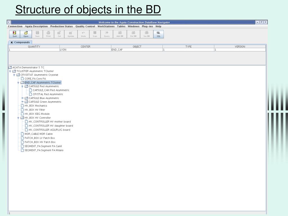Select PATCH_BOX HV Patch Box
288x216 pixels.
[x=40, y=142]
